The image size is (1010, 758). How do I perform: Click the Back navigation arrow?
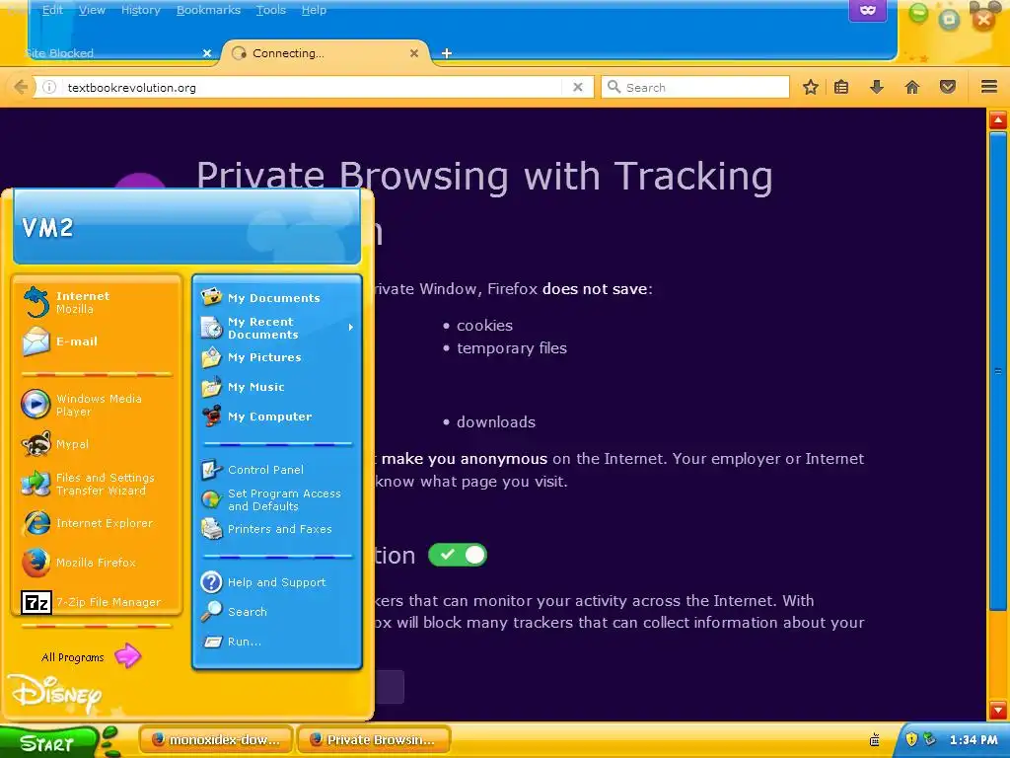[21, 87]
